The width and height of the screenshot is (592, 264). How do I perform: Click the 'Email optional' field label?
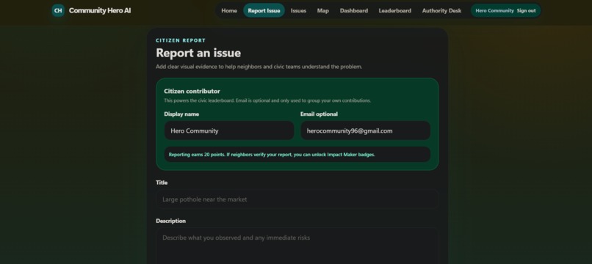[x=319, y=114]
